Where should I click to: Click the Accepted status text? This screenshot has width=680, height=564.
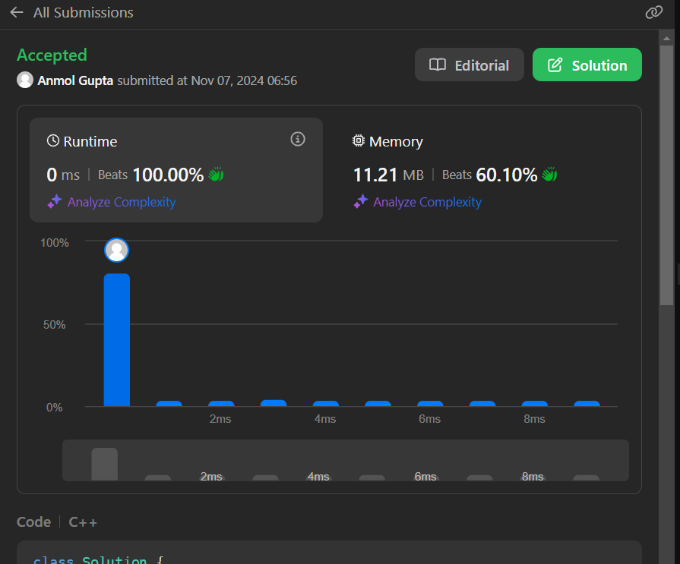pyautogui.click(x=52, y=55)
